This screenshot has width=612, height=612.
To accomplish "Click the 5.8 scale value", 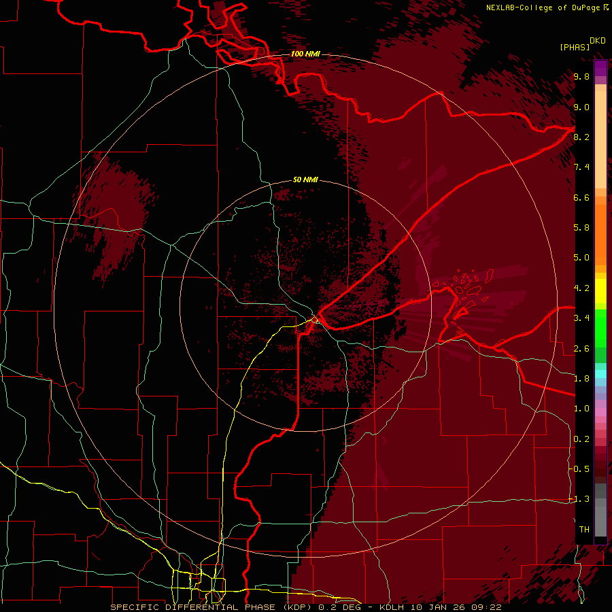I will click(x=581, y=228).
